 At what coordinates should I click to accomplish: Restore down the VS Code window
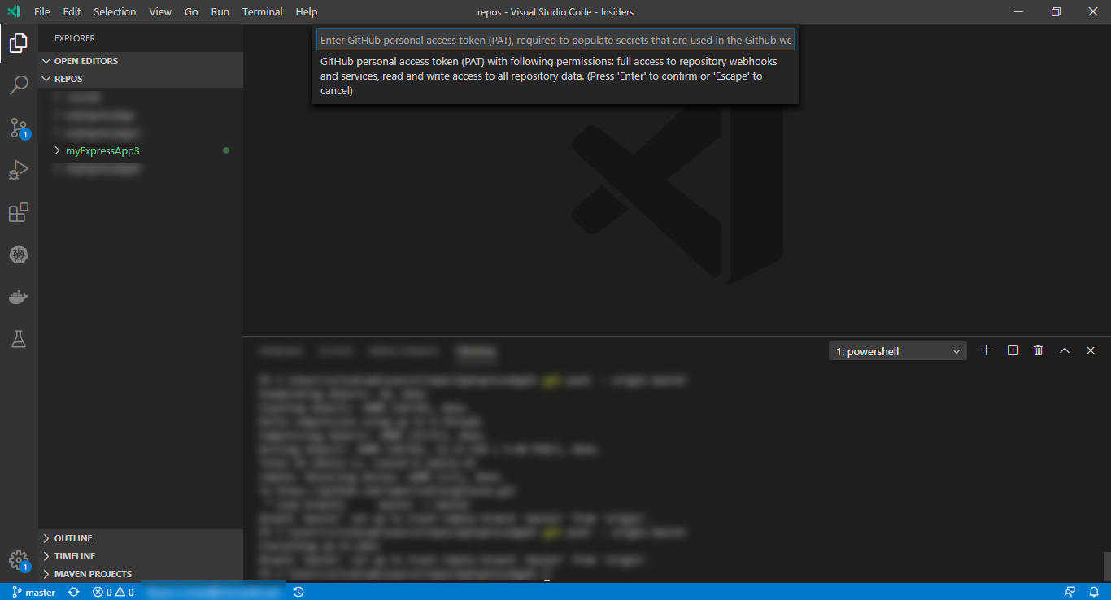[1056, 11]
